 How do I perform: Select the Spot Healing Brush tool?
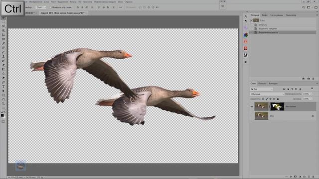(x=3, y=48)
